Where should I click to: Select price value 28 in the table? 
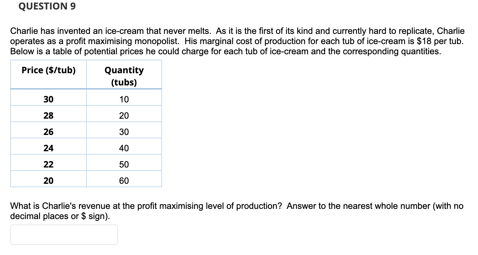(x=48, y=115)
